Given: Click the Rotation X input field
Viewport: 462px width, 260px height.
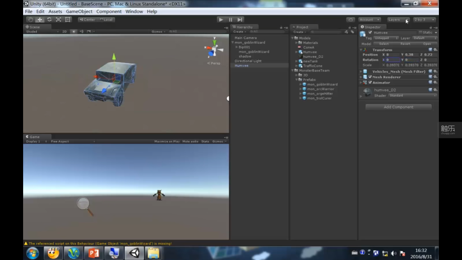Looking at the screenshot, I should pos(393,60).
